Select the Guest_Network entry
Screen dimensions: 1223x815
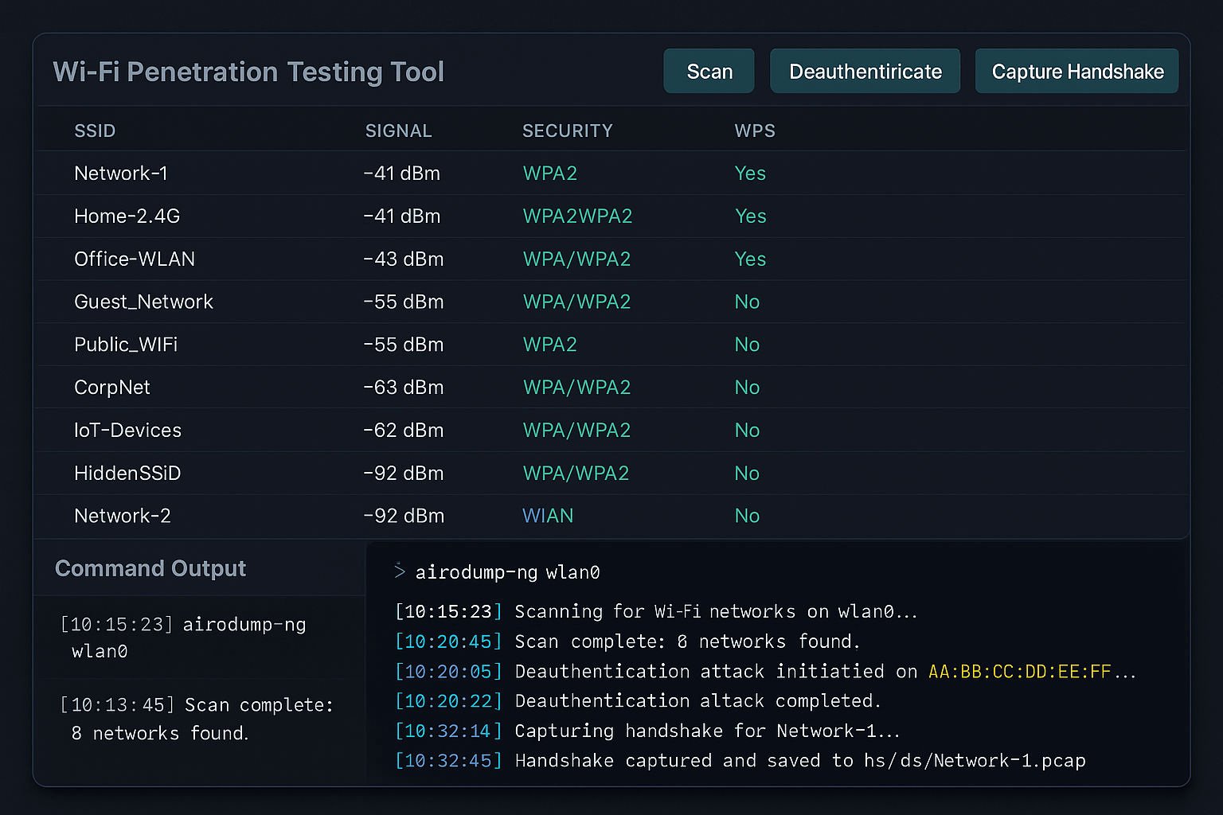611,302
